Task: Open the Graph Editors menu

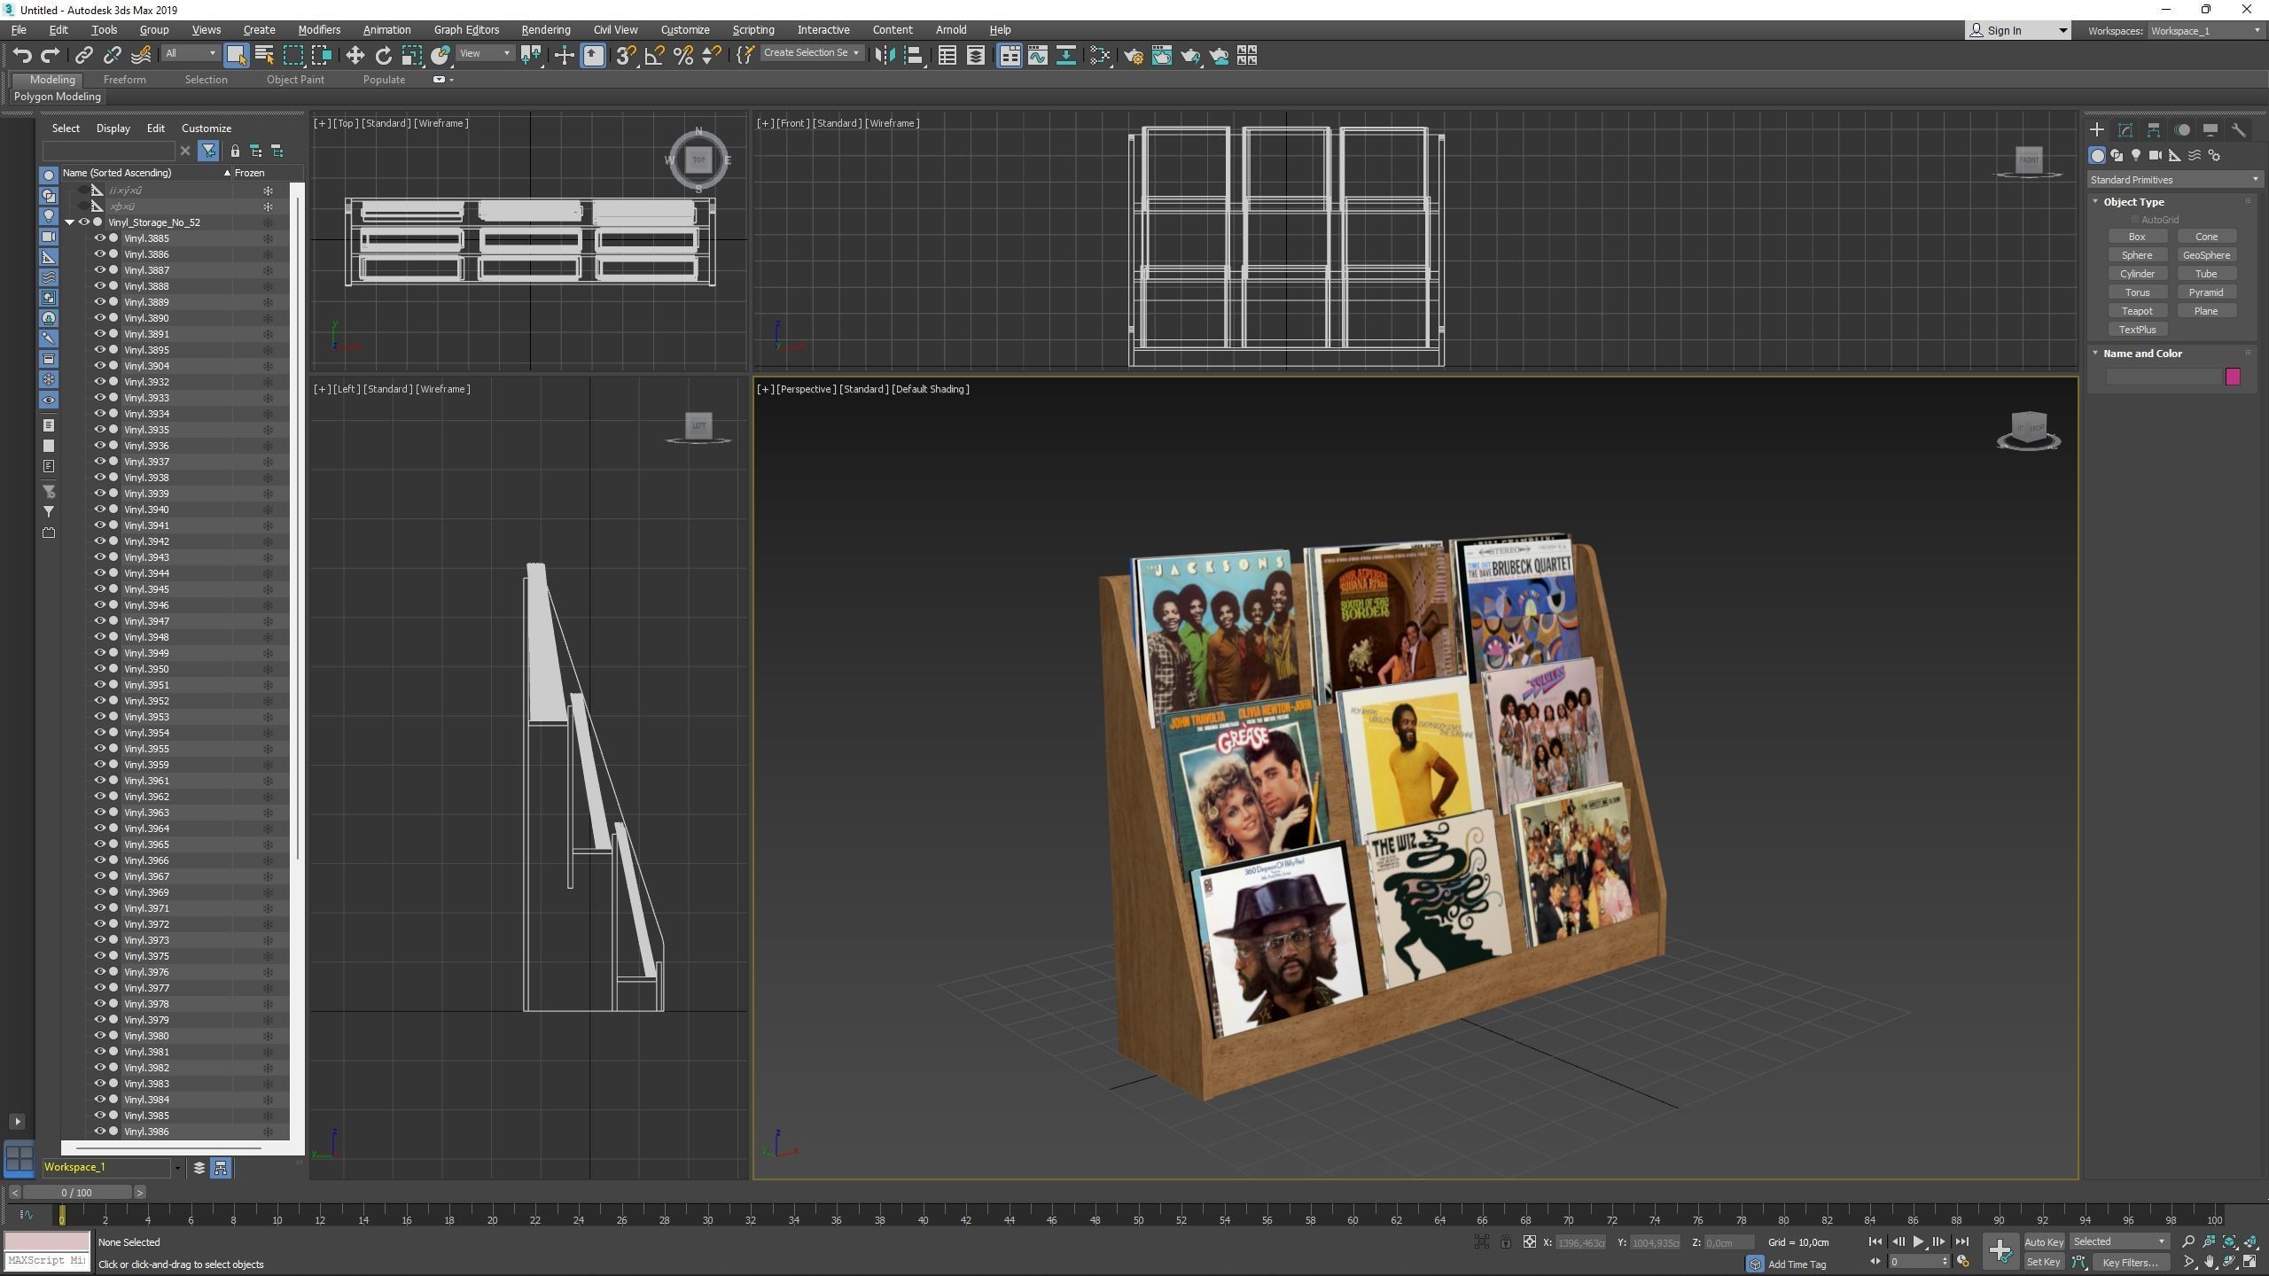Action: 466,30
